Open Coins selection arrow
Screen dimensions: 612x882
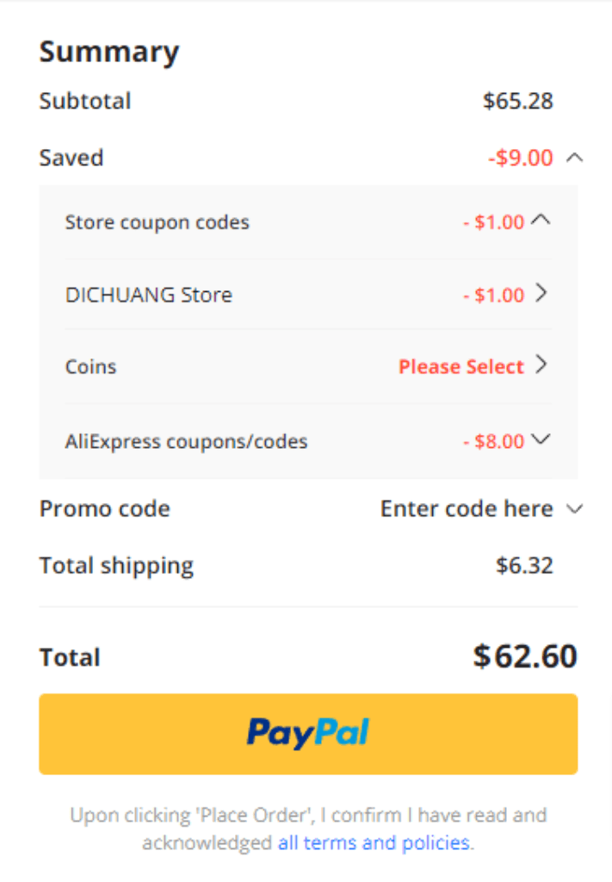(541, 364)
